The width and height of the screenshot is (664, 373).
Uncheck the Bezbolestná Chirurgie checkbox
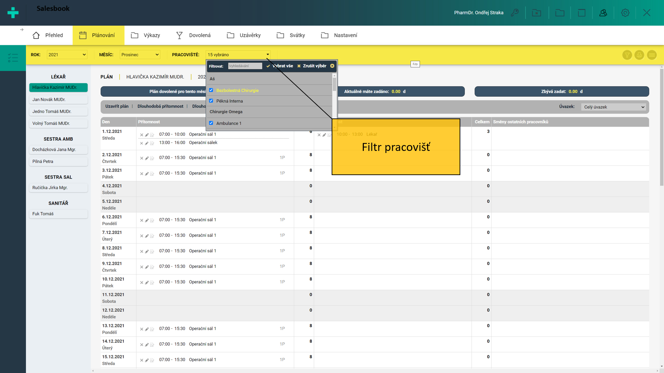click(x=211, y=90)
